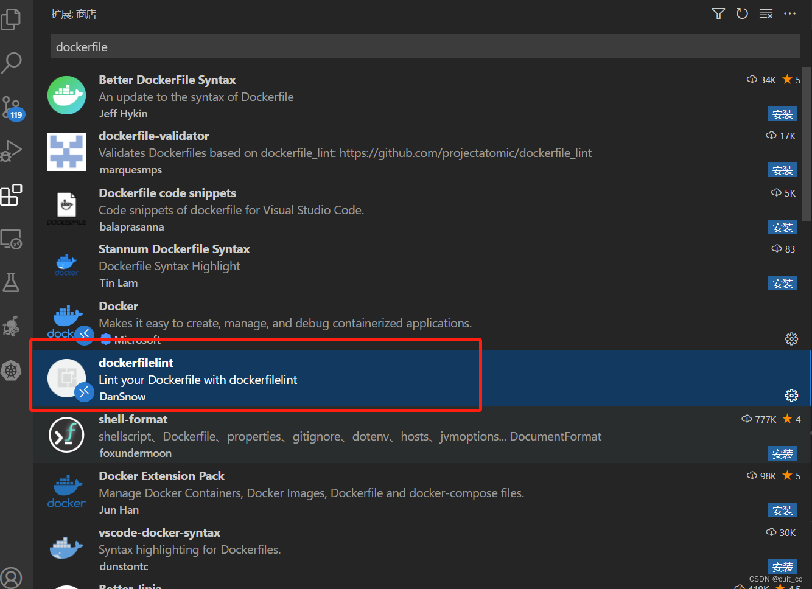
Task: Click publisher name foxundermoon
Action: pyautogui.click(x=135, y=453)
